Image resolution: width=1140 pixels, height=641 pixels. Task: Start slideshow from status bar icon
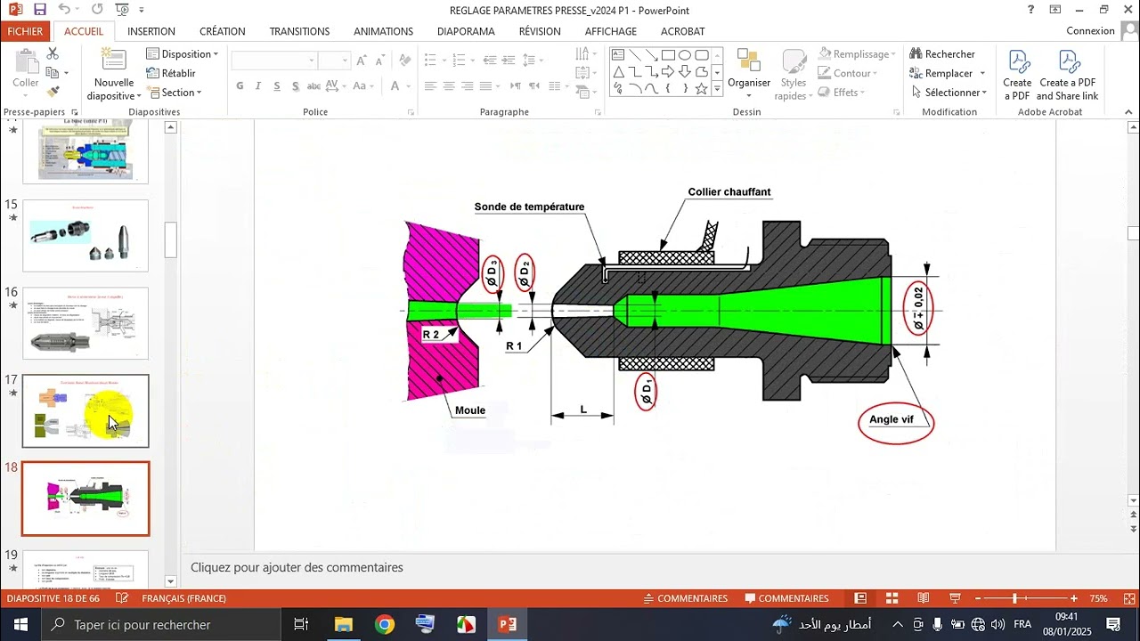point(955,598)
